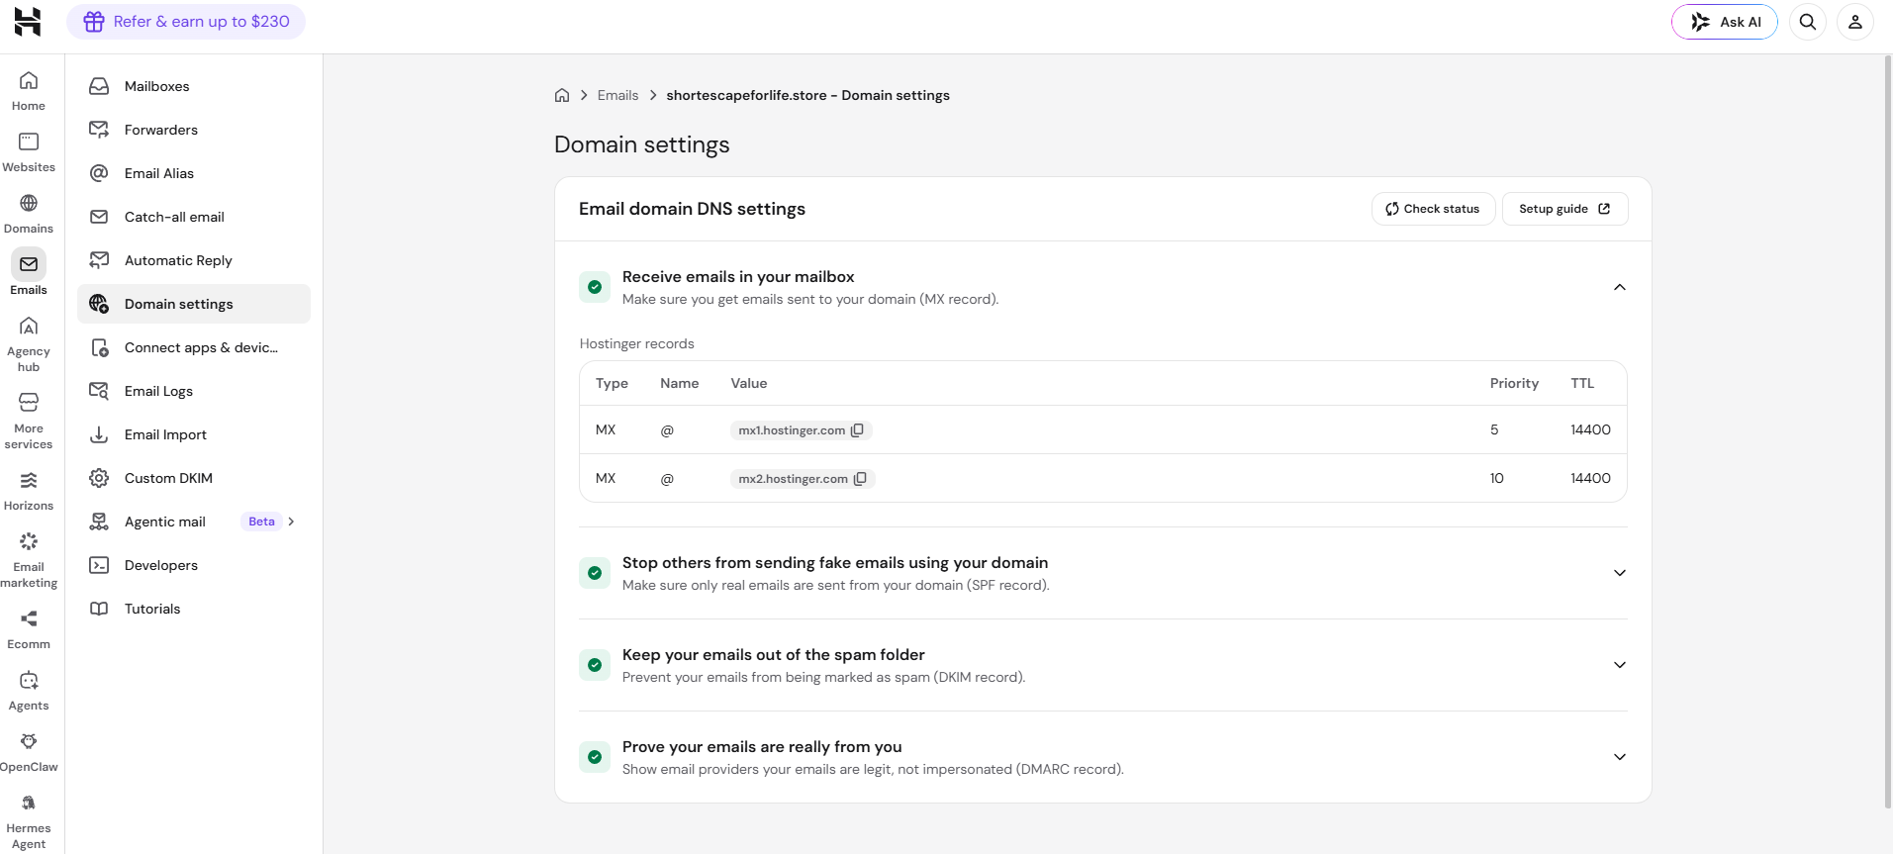Open the search magnifier icon

click(1808, 22)
